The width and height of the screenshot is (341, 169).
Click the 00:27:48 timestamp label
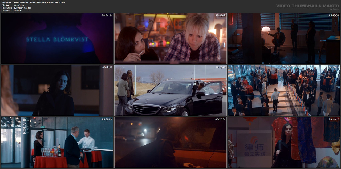pos(334,67)
